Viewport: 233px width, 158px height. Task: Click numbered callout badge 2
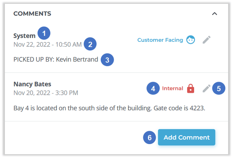click(x=90, y=44)
